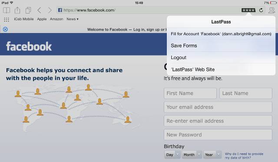Image resolution: width=278 pixels, height=162 pixels.
Task: Click the LastPass asterisks icon
Action: point(248,10)
